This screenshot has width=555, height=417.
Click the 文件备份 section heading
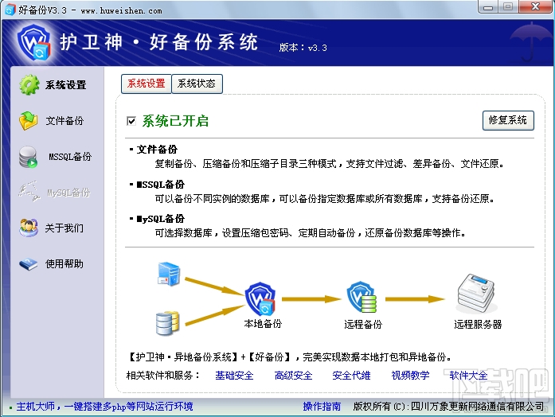(157, 150)
